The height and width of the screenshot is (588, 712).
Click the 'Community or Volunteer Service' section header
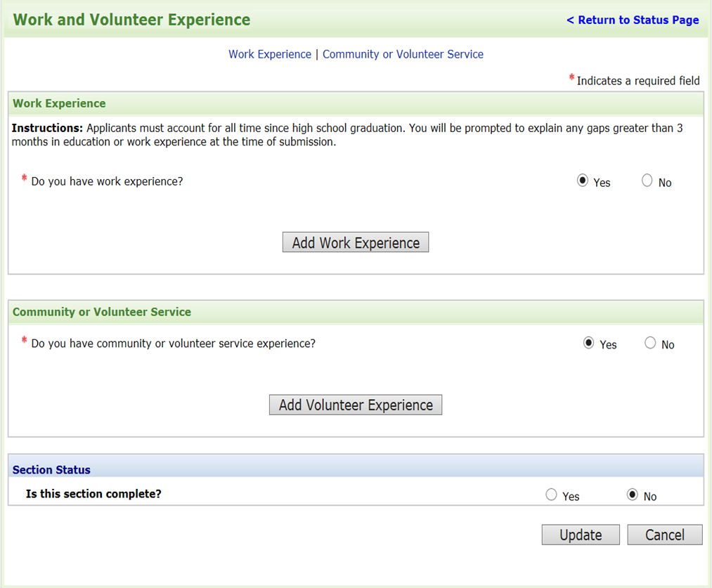[x=102, y=312]
